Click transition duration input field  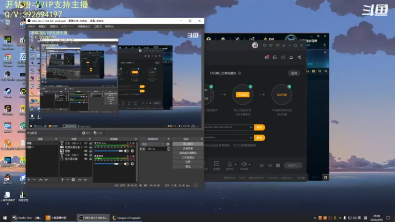(x=156, y=149)
